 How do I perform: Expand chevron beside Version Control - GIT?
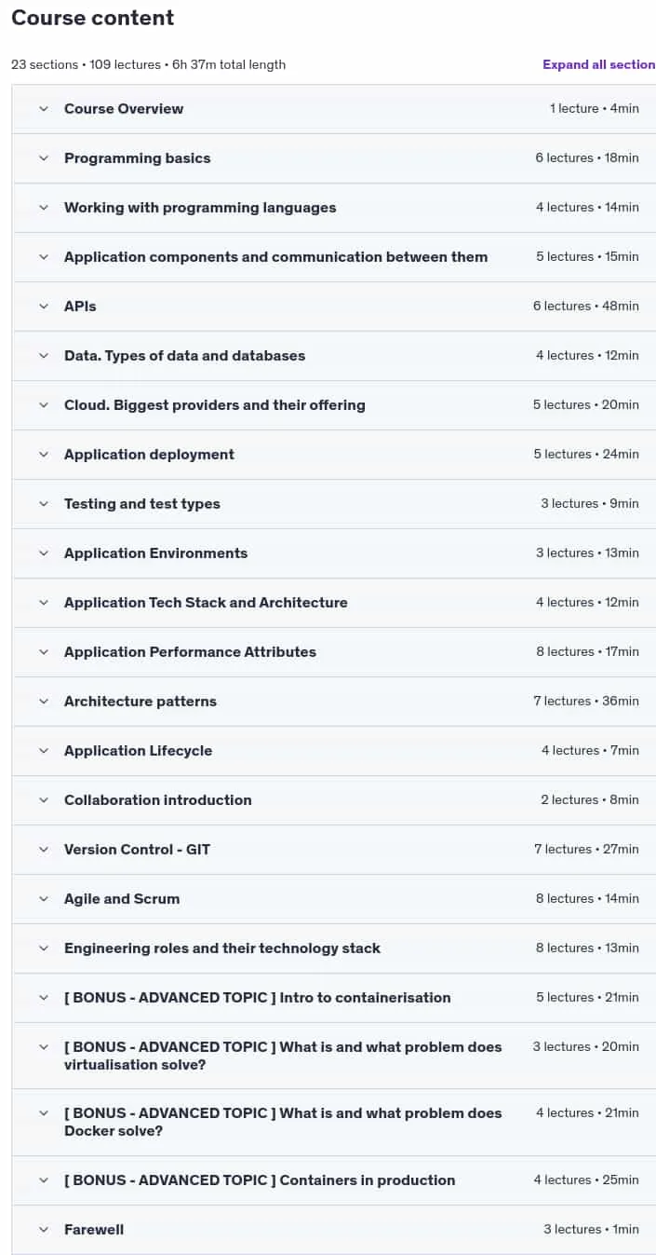43,850
